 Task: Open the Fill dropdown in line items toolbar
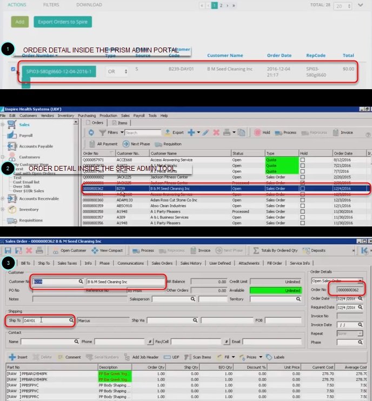pyautogui.click(x=233, y=357)
